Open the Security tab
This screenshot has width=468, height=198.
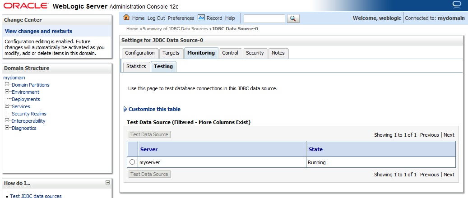[x=255, y=53]
